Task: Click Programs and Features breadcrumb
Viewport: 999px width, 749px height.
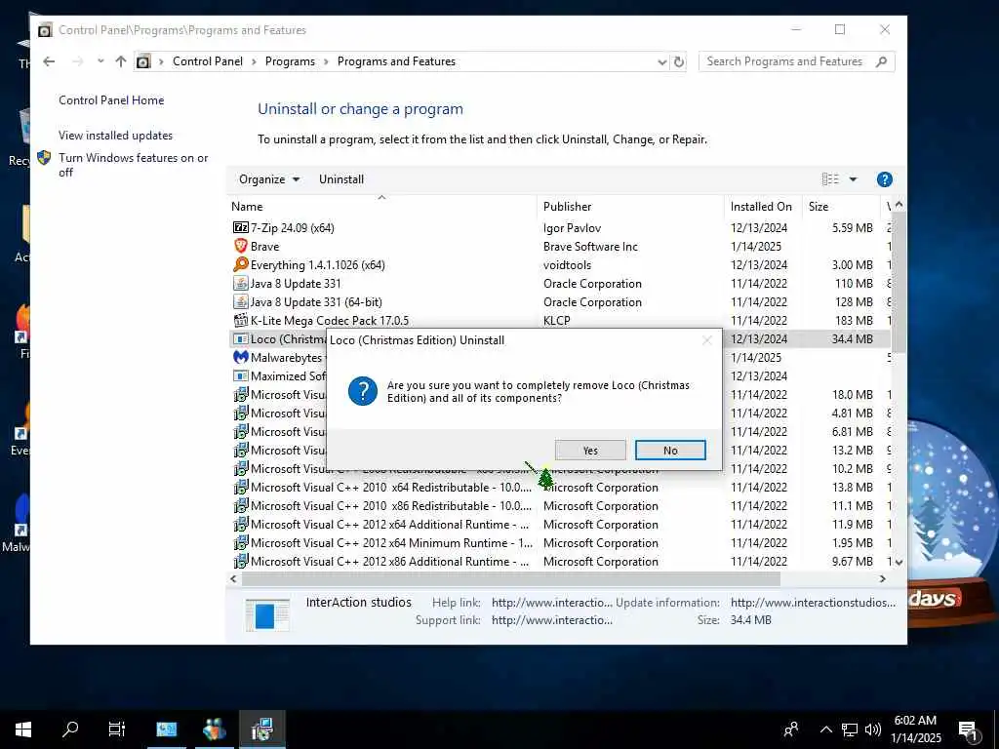Action: [396, 61]
